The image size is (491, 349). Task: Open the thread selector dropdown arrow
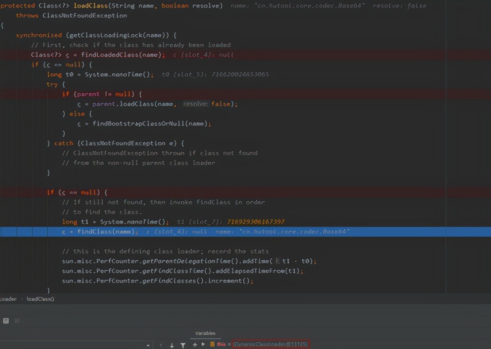pyautogui.click(x=148, y=345)
